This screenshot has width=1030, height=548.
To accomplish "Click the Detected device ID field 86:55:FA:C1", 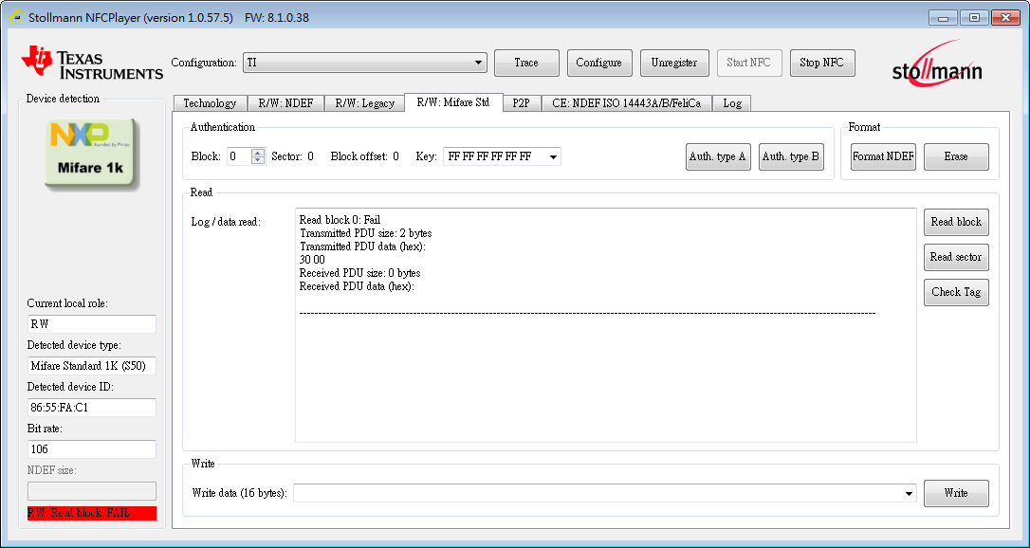I will pyautogui.click(x=91, y=408).
